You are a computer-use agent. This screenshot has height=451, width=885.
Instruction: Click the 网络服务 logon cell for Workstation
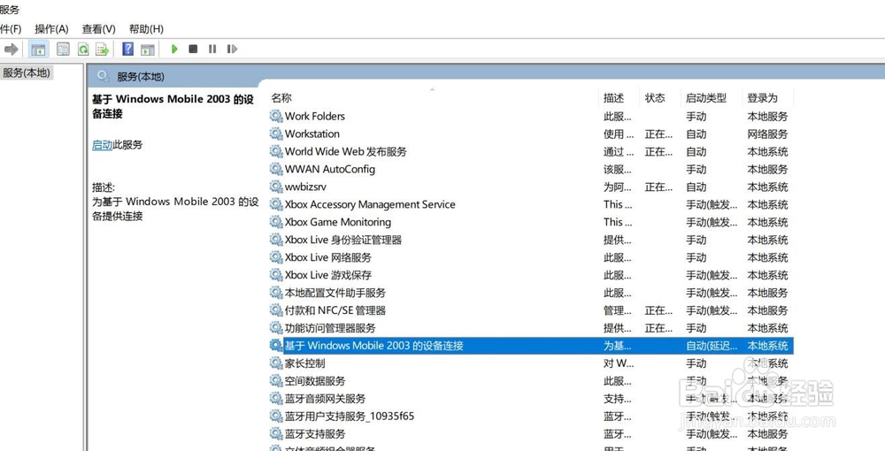(x=767, y=134)
